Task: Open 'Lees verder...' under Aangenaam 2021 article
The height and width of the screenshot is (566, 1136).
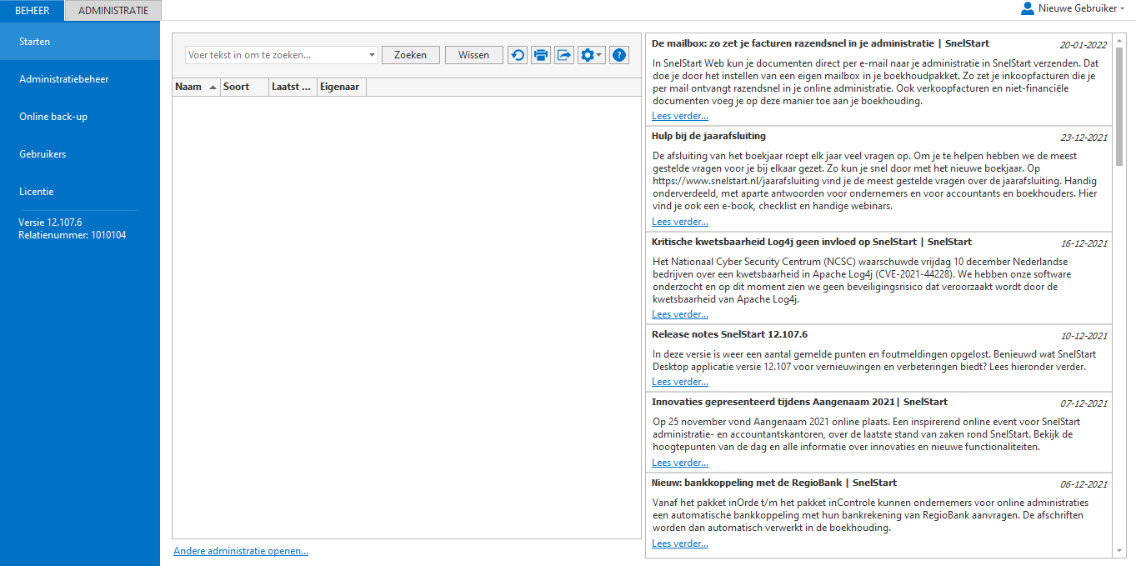Action: [x=680, y=463]
